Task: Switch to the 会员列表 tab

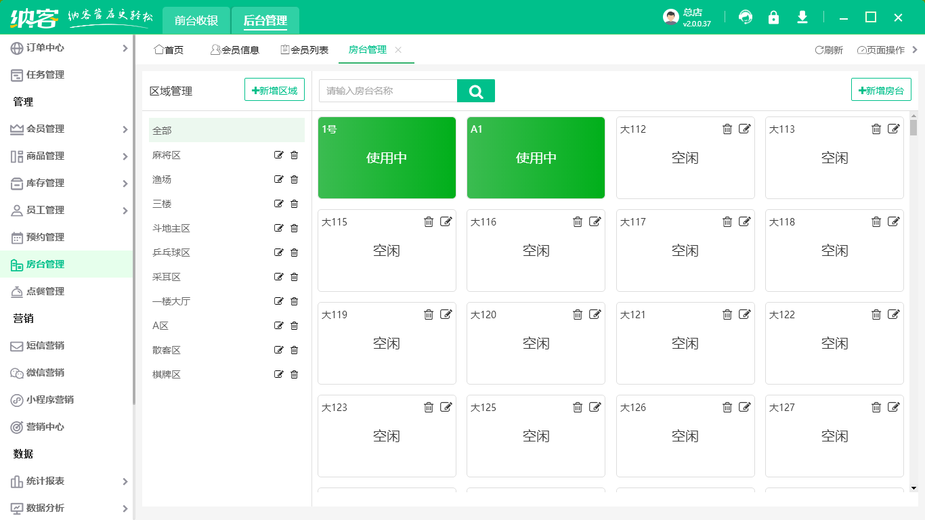Action: pos(305,50)
